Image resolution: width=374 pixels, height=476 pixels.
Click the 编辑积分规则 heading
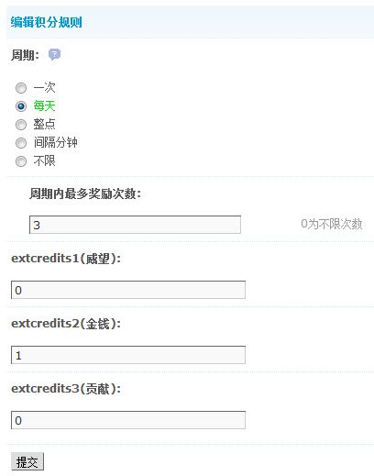[46, 22]
